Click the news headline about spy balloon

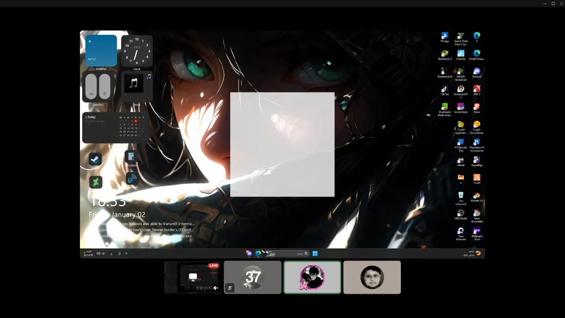point(141,224)
